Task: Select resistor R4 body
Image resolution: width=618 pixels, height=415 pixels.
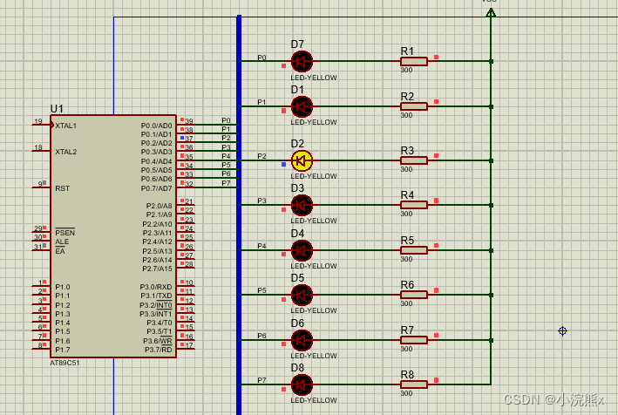Action: tap(414, 205)
